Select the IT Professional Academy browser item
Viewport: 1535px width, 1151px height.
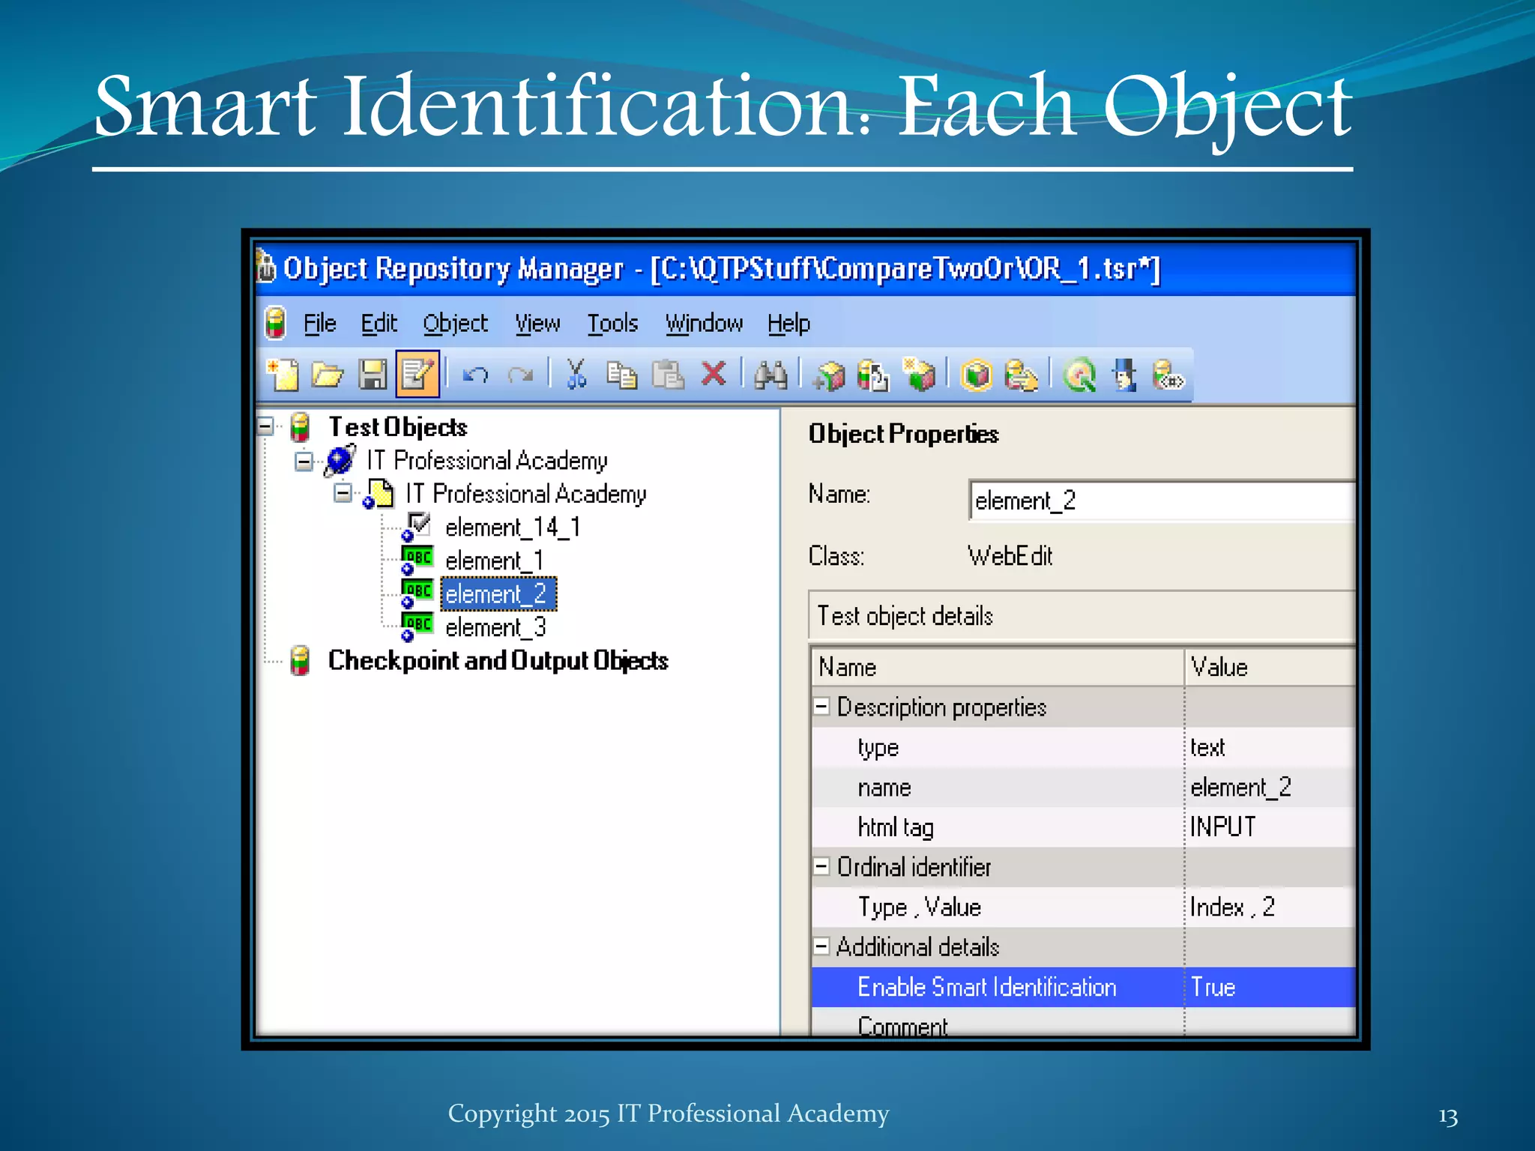[x=486, y=460]
